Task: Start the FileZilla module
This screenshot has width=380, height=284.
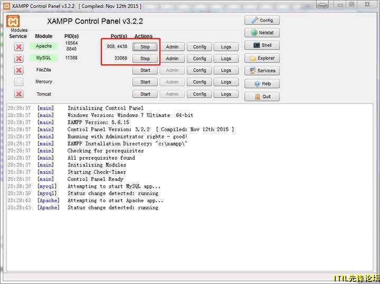Action: tap(145, 70)
